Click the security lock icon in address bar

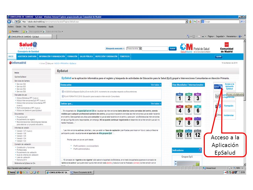(190, 22)
